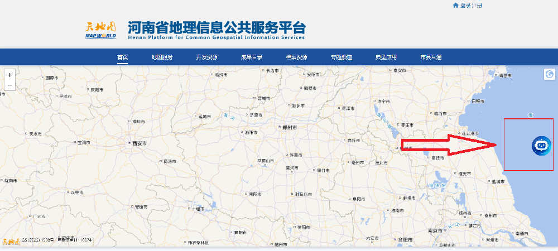This screenshot has height=251, width=558.
Task: Click the 阜阳市 label on the map
Action: (x=358, y=199)
